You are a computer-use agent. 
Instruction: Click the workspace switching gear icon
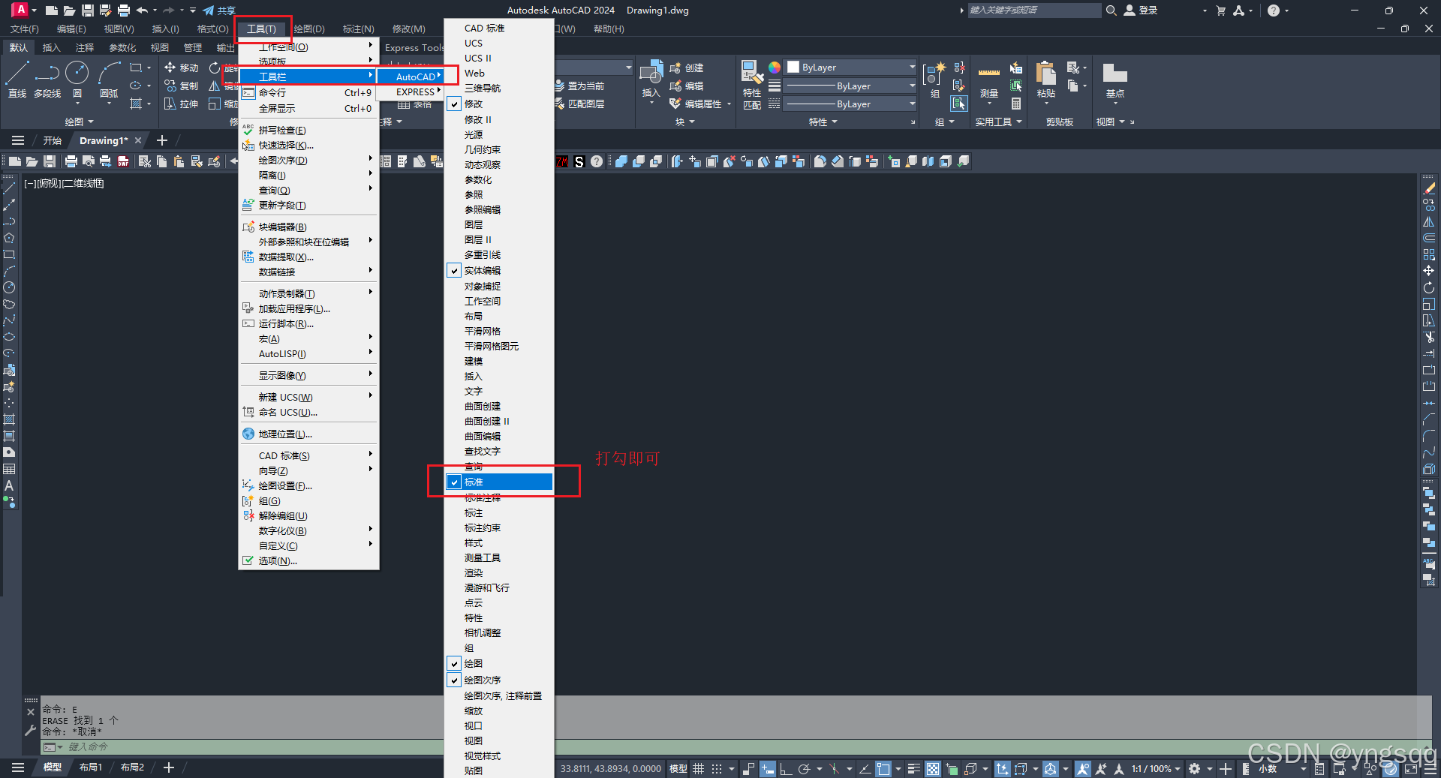tap(1194, 769)
